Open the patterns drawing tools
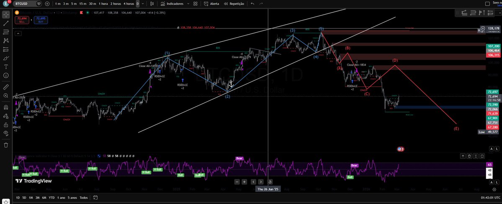Image resolution: width=502 pixels, height=204 pixels. (x=6, y=41)
